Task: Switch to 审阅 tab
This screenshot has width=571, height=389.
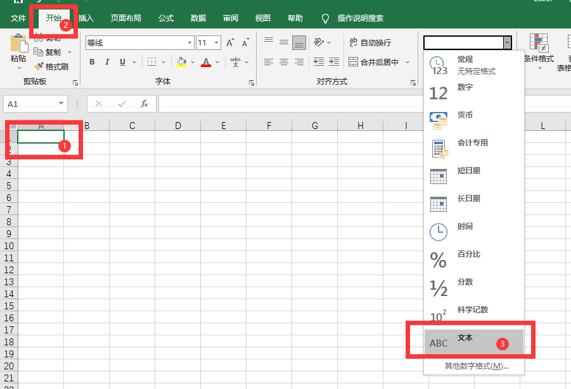Action: click(231, 18)
